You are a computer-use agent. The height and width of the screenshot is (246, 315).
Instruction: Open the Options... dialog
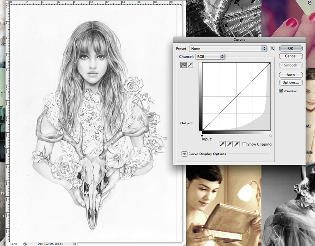290,82
